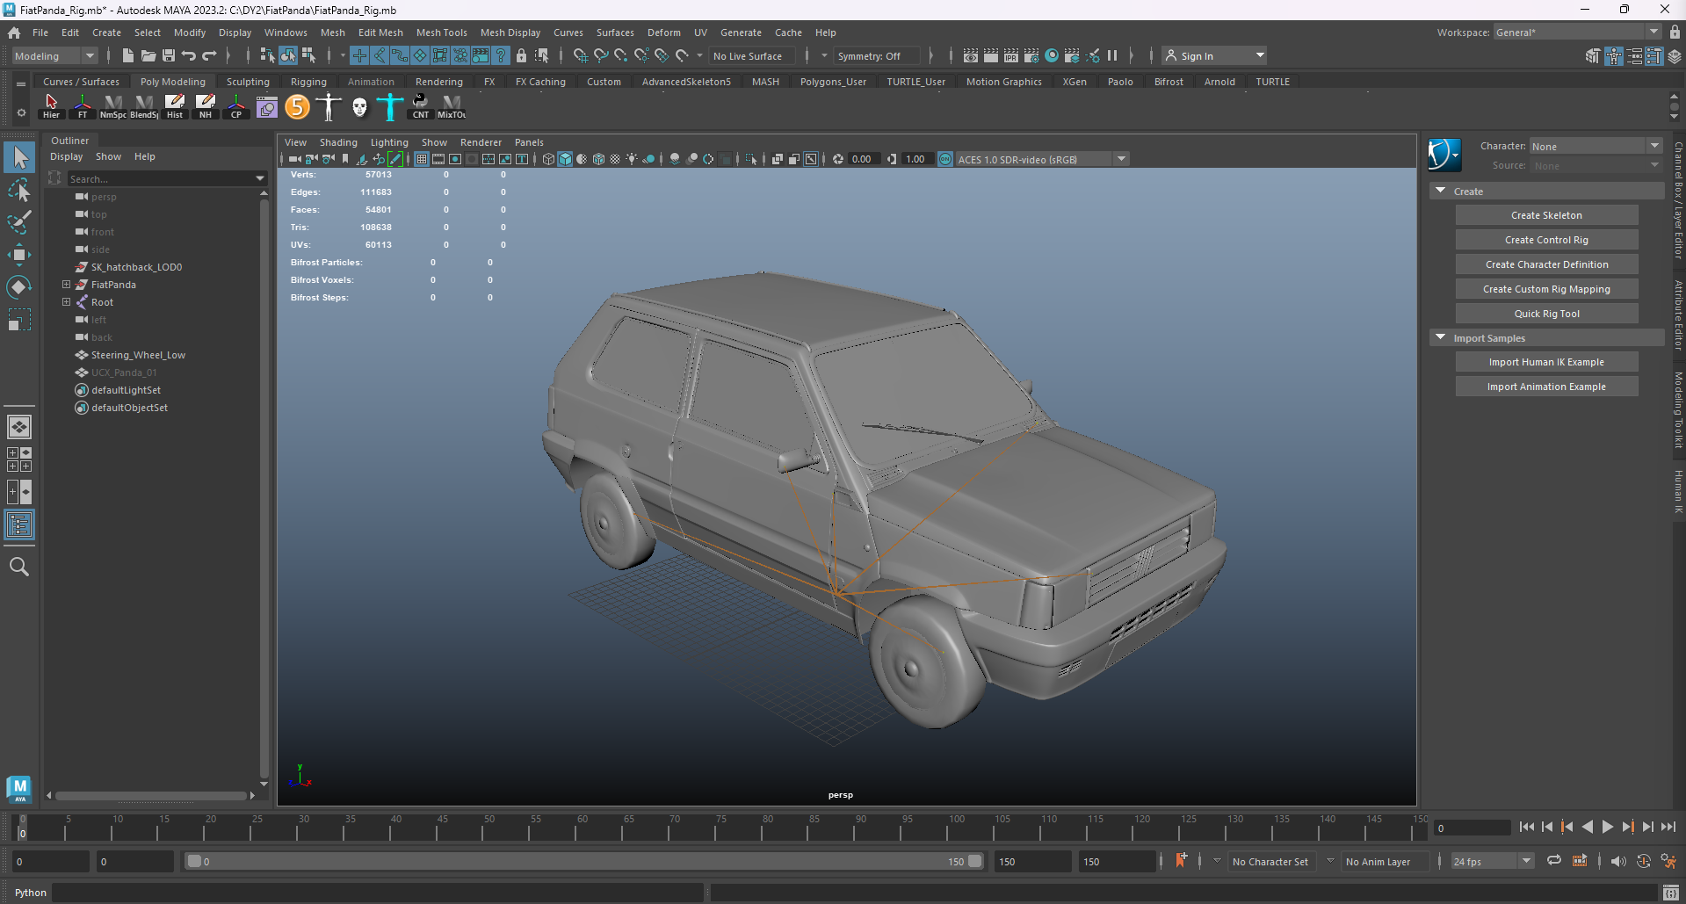
Task: Open the Mesh Tools menu
Action: point(441,33)
